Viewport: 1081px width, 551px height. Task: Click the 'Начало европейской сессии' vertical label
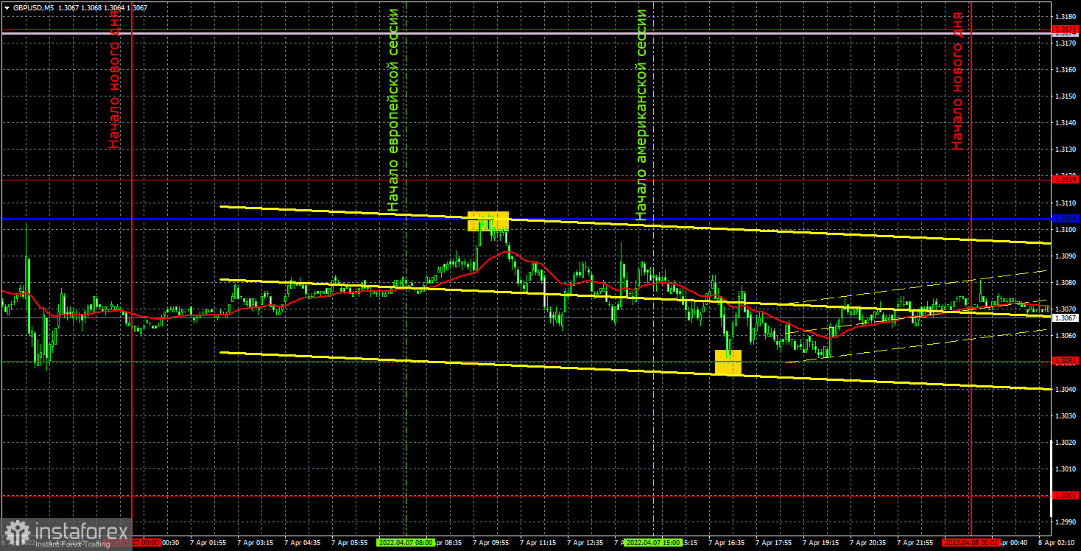(x=393, y=110)
